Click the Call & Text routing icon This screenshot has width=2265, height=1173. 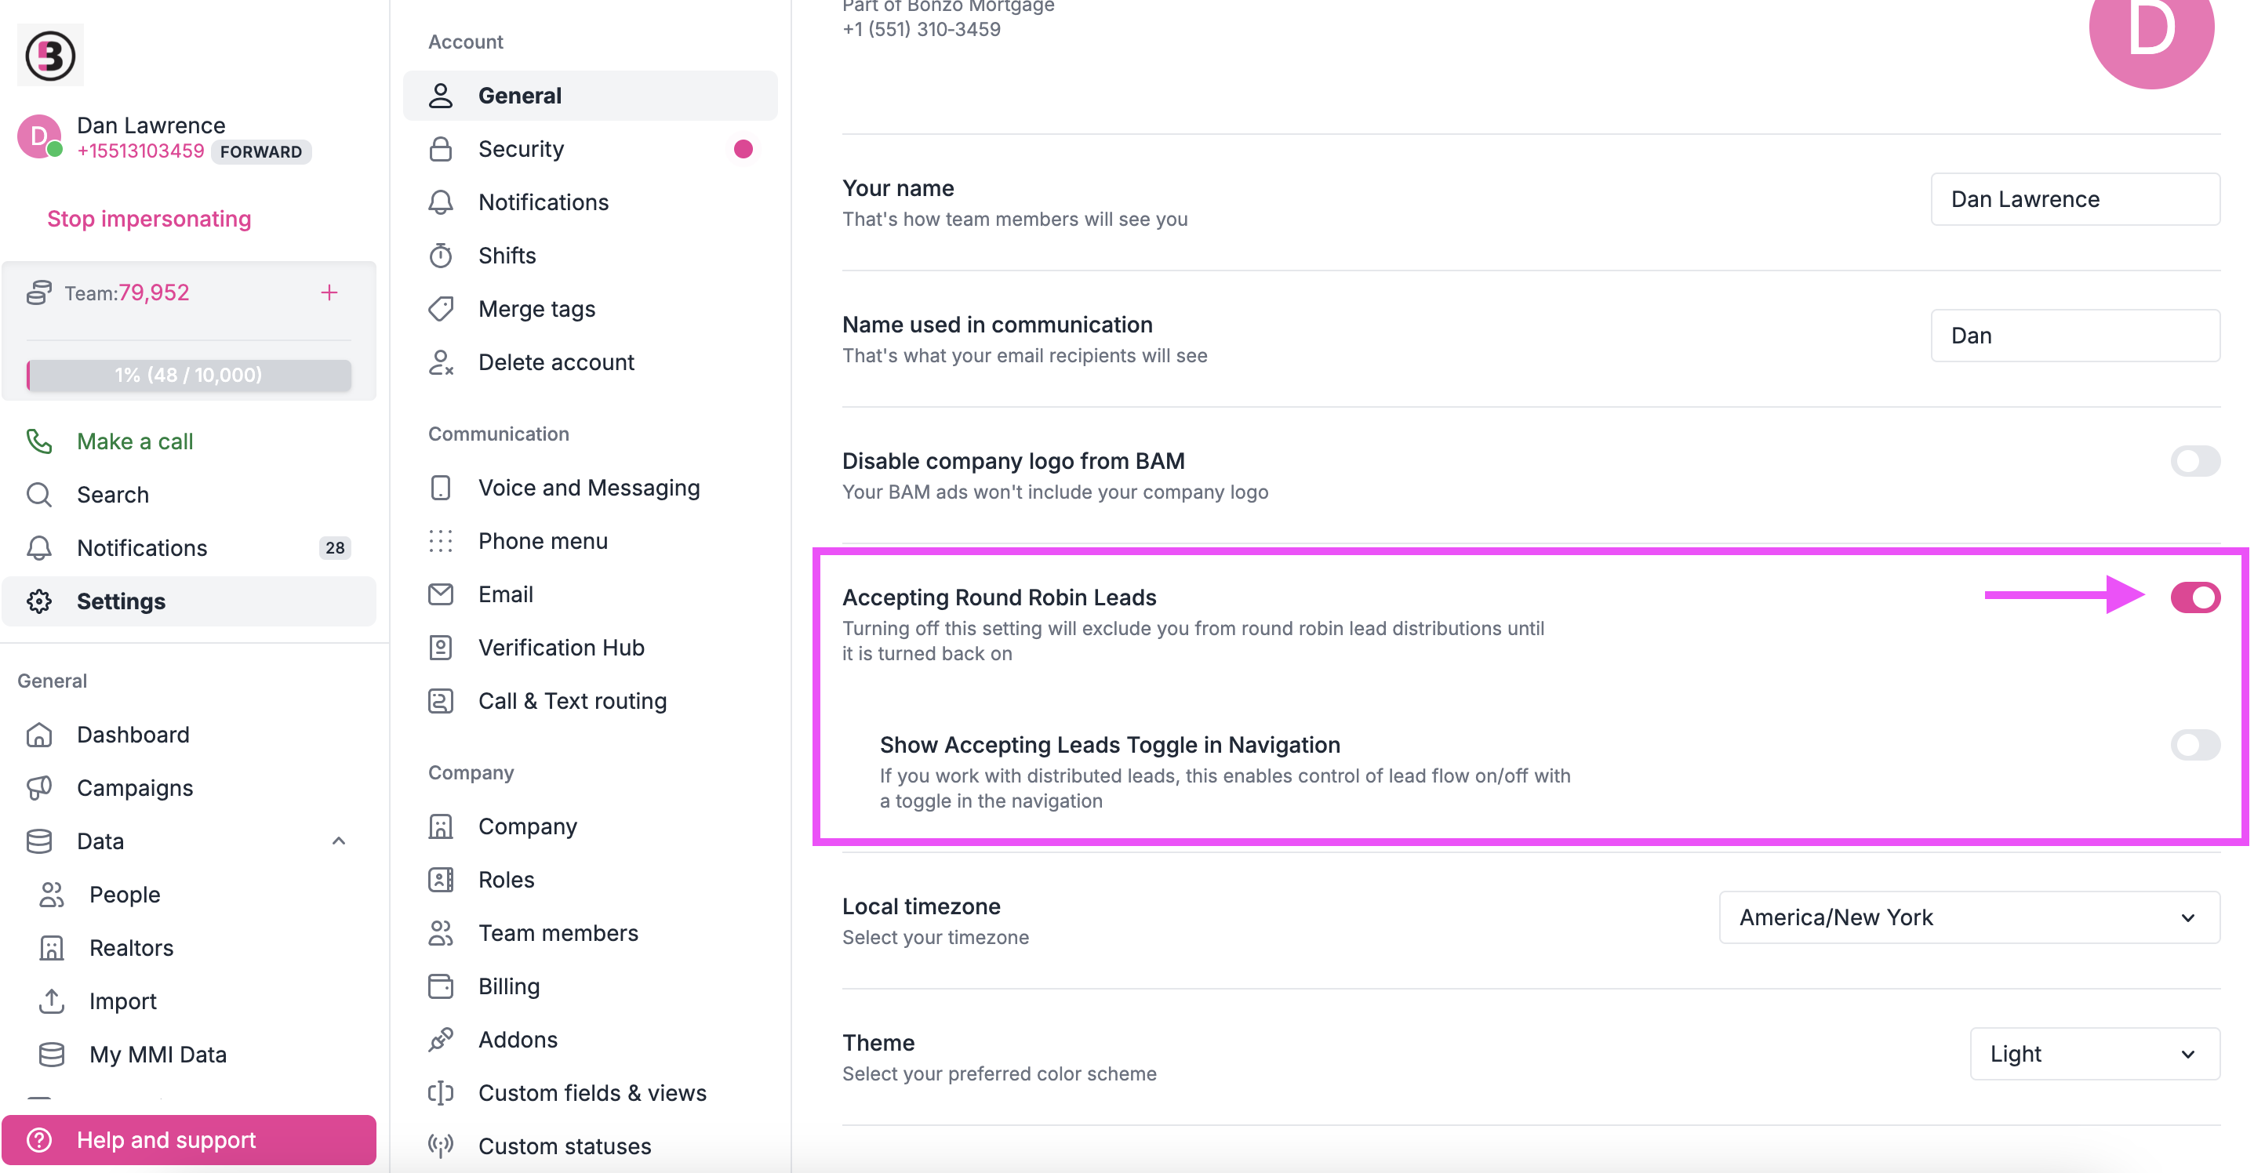pos(441,701)
